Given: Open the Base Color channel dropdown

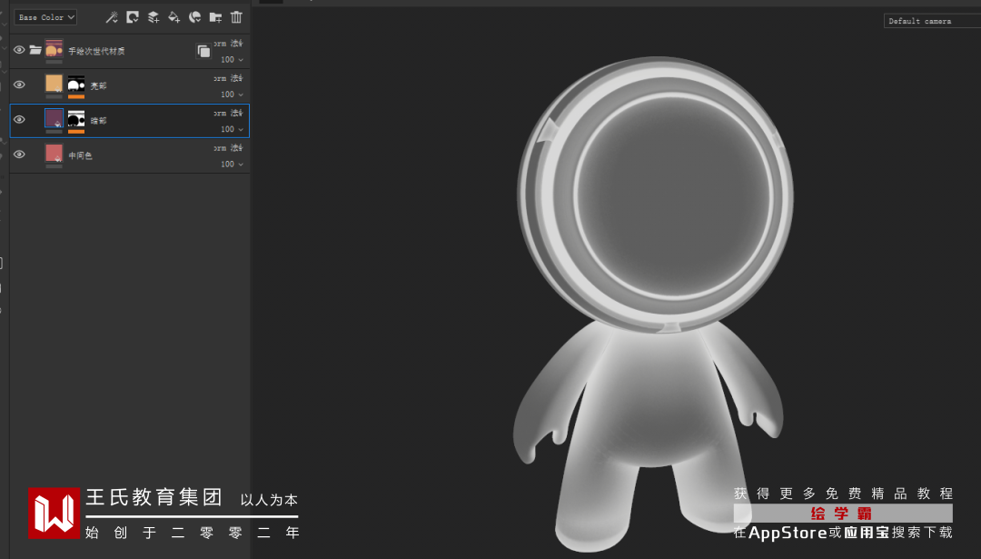Looking at the screenshot, I should click(45, 17).
